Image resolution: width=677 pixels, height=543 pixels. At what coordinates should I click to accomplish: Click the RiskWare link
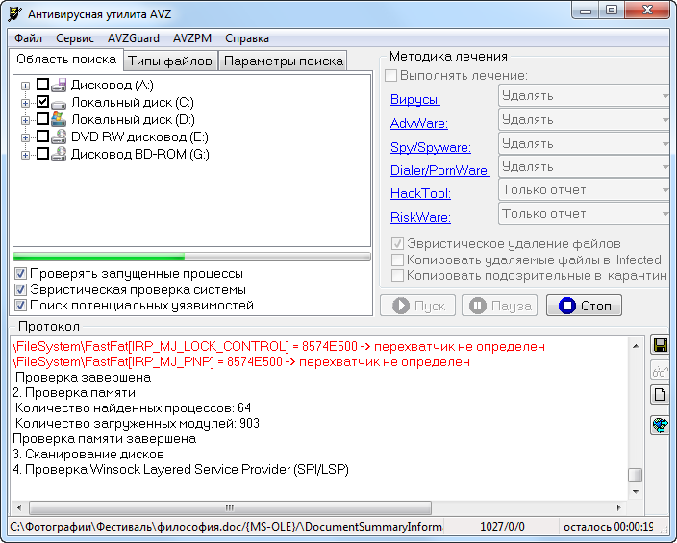click(420, 217)
